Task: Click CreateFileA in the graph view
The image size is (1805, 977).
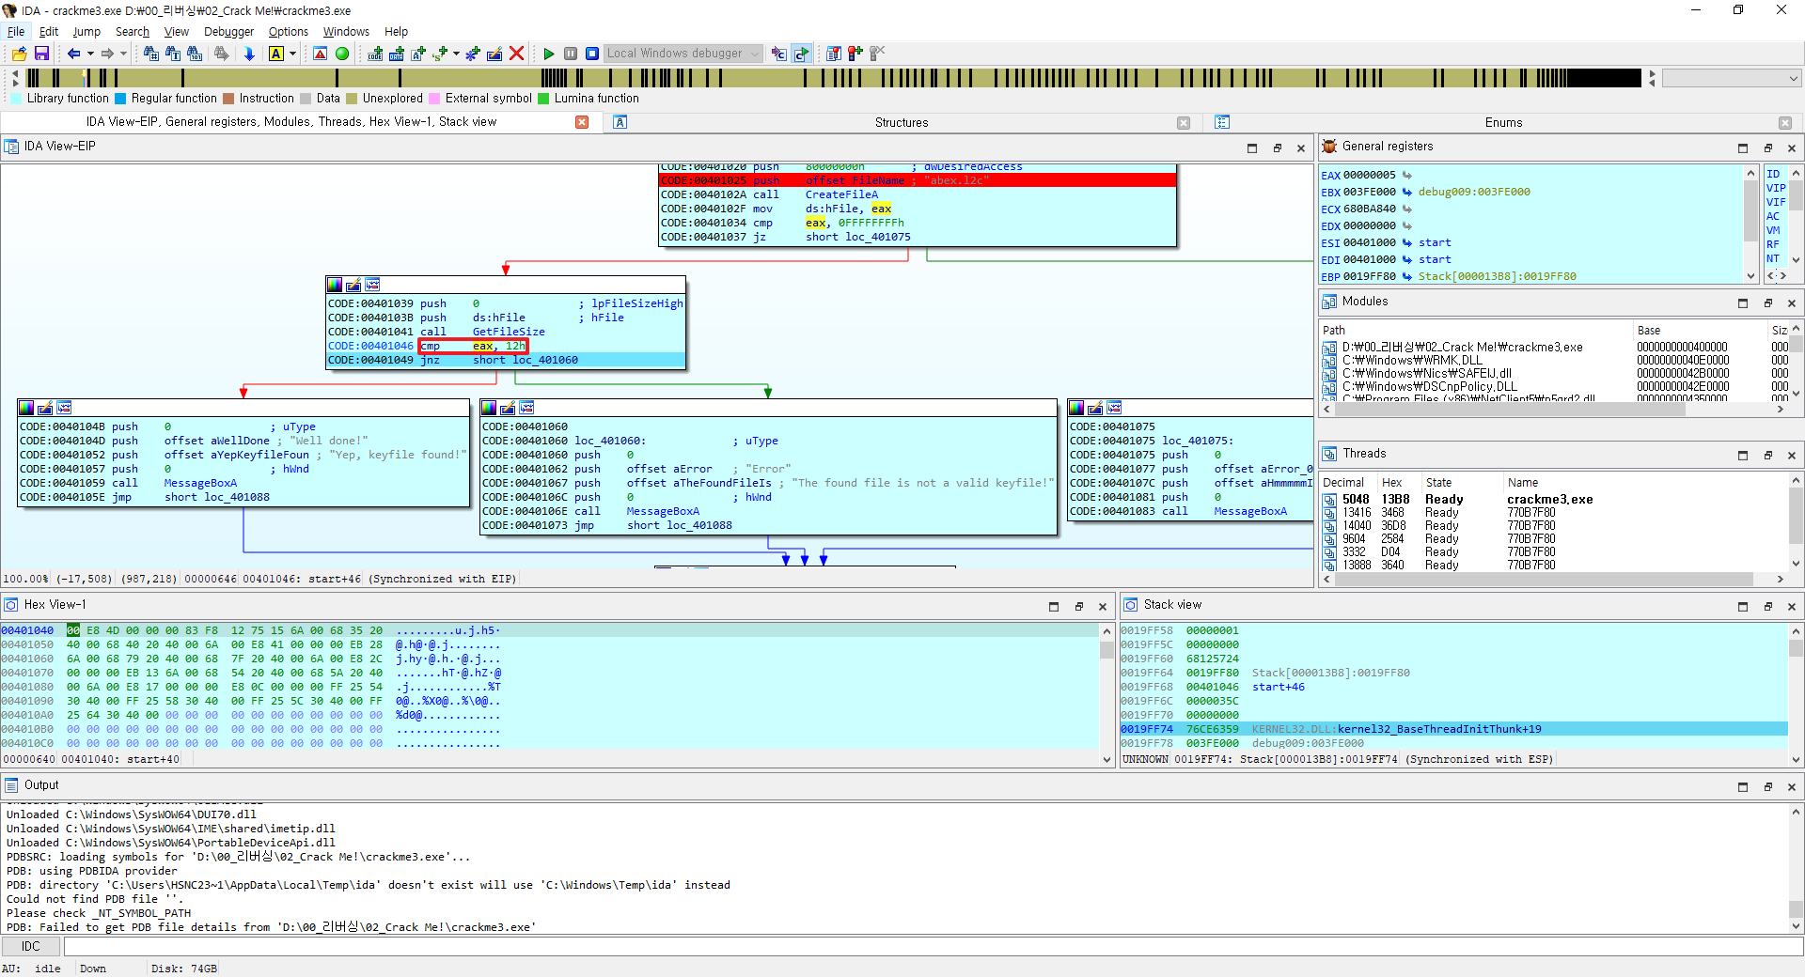Action: click(x=841, y=194)
